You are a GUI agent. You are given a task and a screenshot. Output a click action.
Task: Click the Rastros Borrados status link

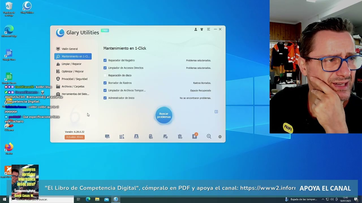tap(202, 83)
